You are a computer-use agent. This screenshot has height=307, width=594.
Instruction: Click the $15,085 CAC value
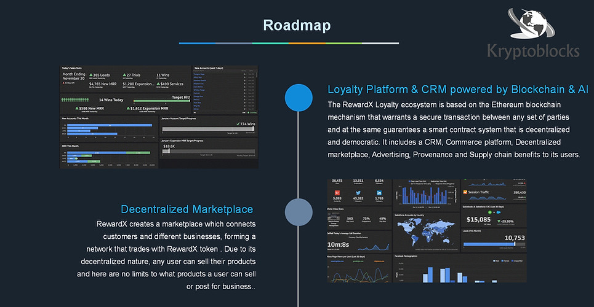479,220
